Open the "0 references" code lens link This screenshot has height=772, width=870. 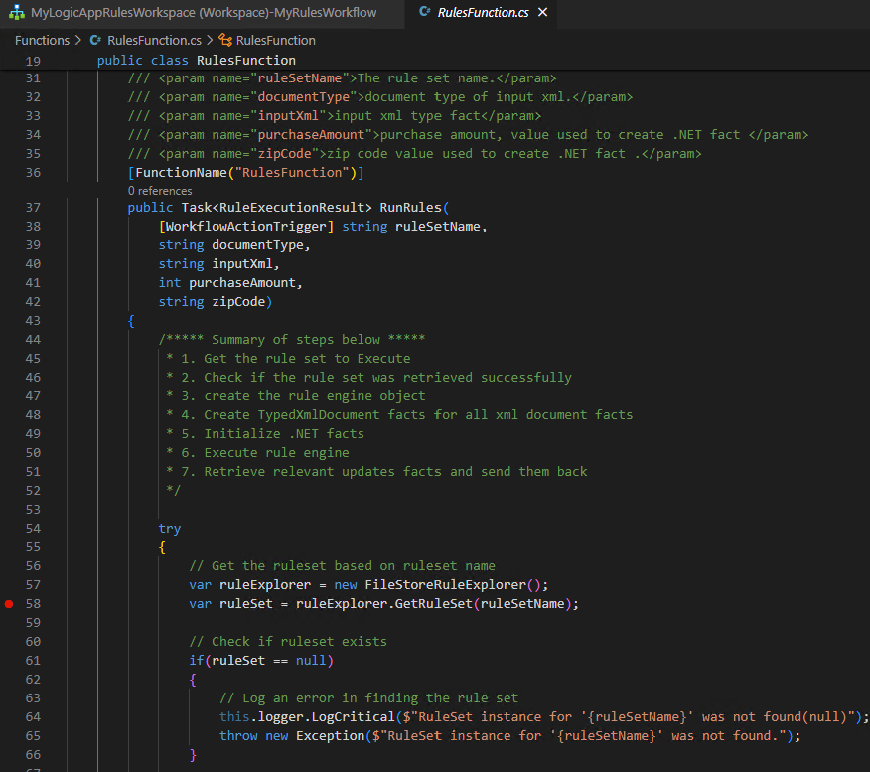pos(160,191)
